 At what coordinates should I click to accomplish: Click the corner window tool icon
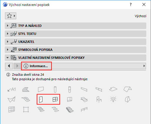coord(70,99)
